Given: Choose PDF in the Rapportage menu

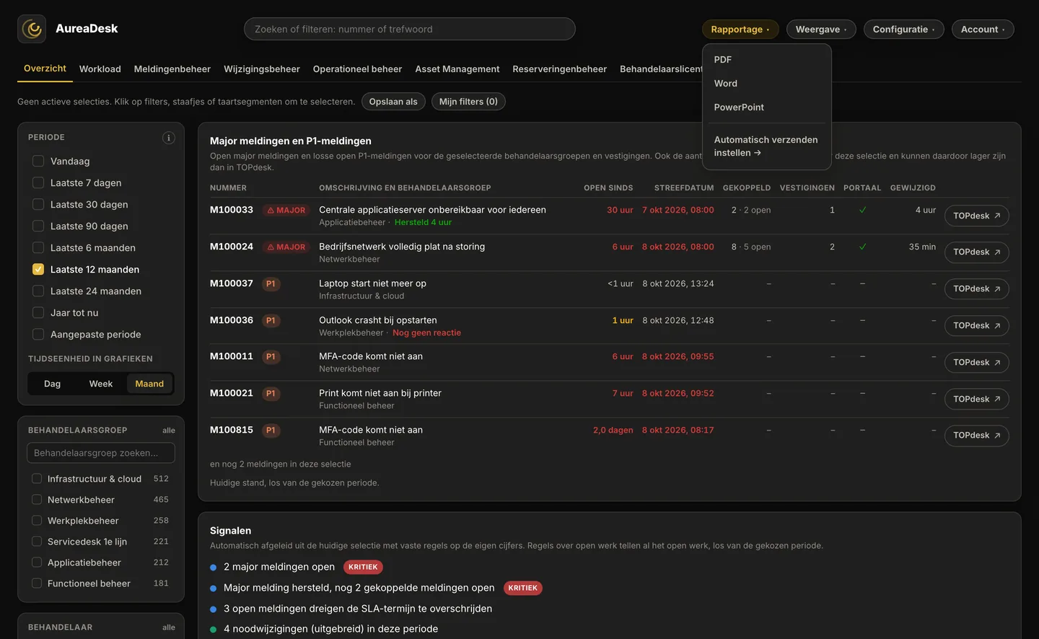Looking at the screenshot, I should [766, 60].
